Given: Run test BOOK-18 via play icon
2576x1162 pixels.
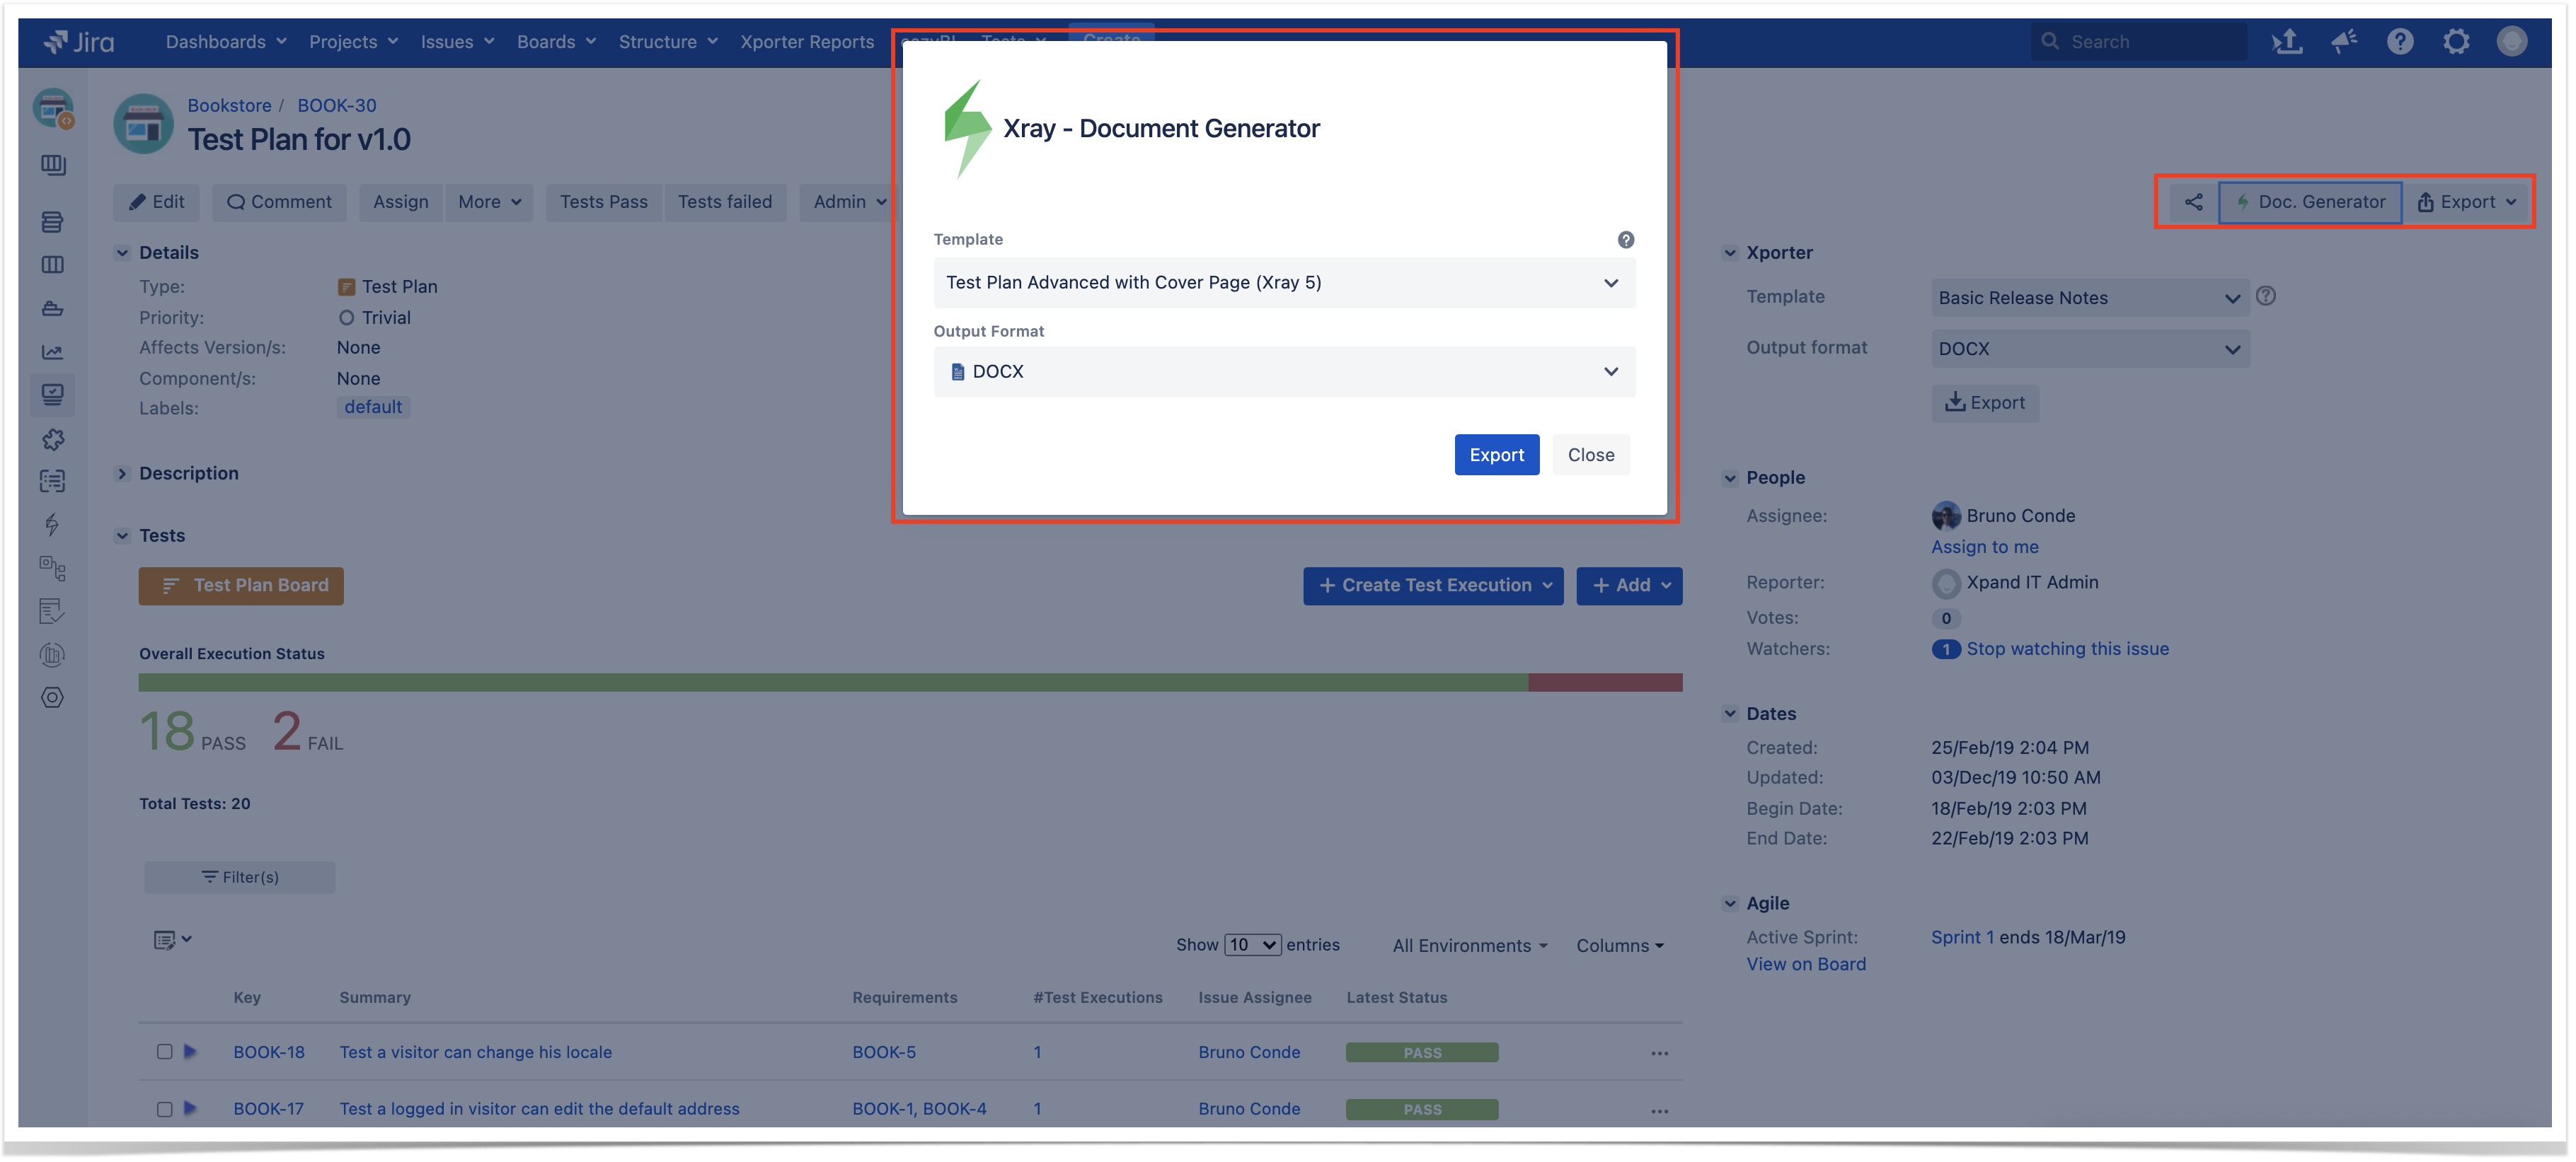Looking at the screenshot, I should pos(190,1051).
